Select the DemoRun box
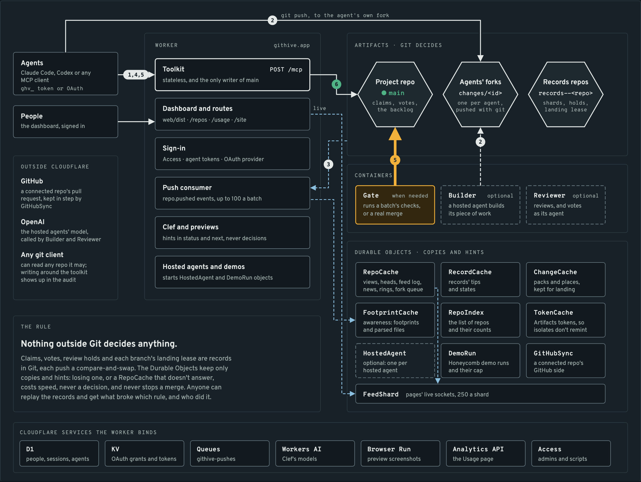Image resolution: width=641 pixels, height=482 pixels. tap(480, 361)
